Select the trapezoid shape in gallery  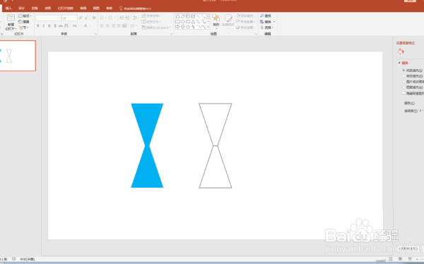click(177, 16)
